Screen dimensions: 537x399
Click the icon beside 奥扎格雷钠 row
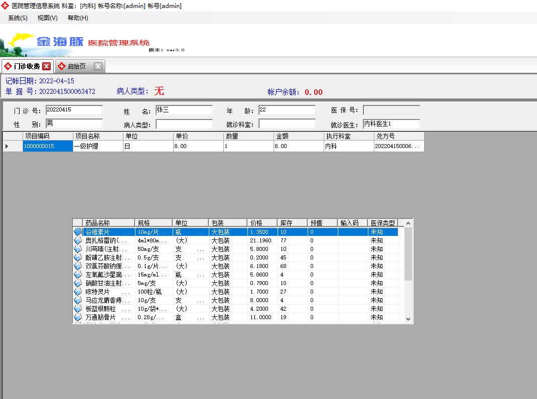[78, 240]
